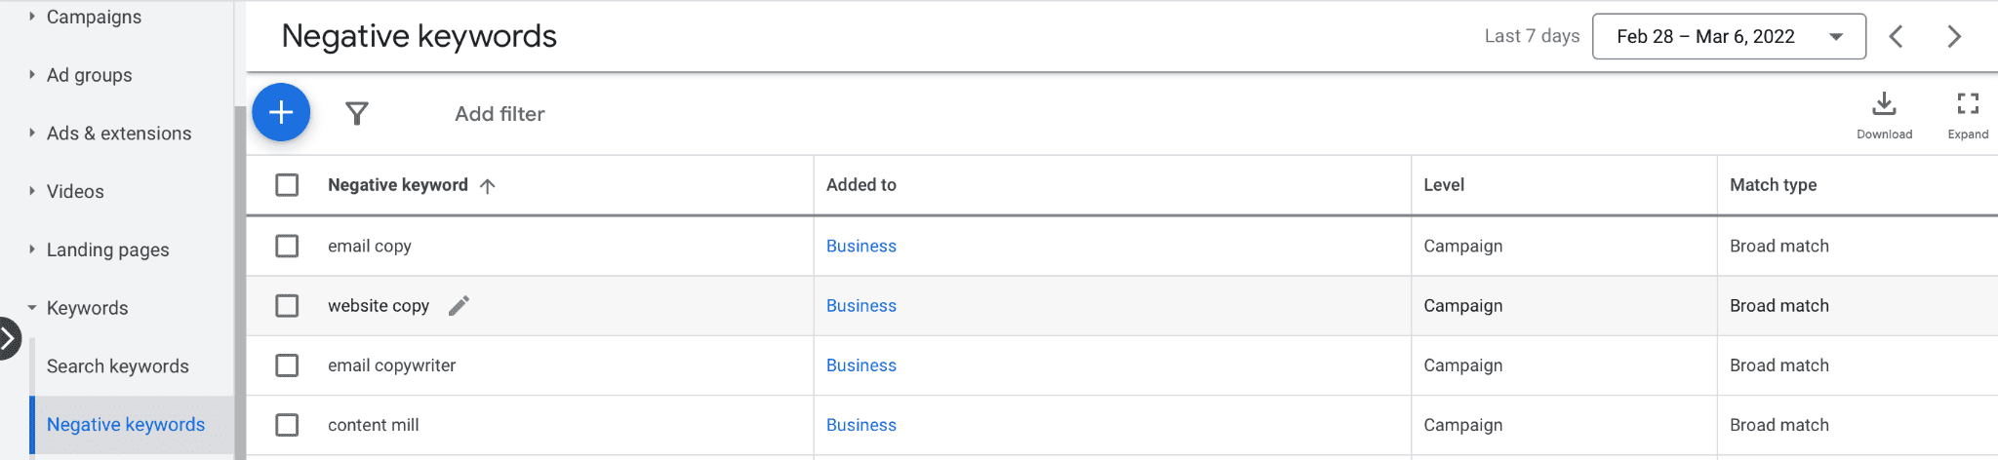The width and height of the screenshot is (1998, 460).
Task: Sort by Negative keyword arrow
Action: click(488, 186)
